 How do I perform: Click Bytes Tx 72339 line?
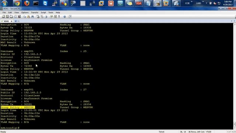(16, 28)
